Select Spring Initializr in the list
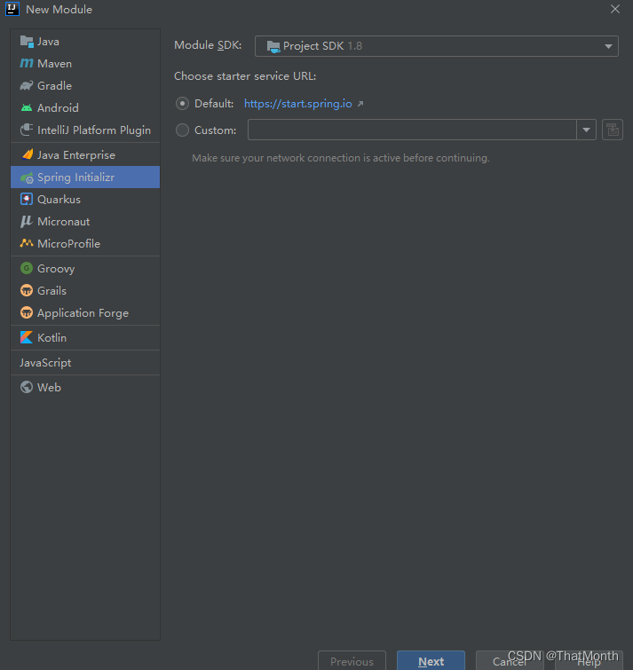633x670 pixels. (85, 177)
